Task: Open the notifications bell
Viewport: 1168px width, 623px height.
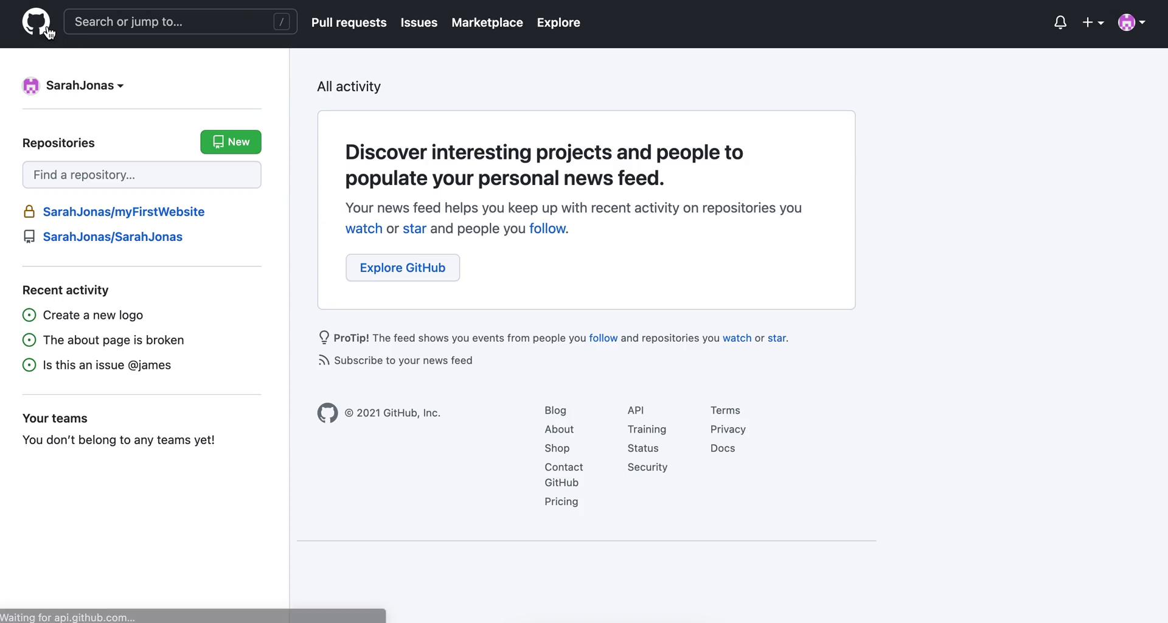Action: point(1060,23)
